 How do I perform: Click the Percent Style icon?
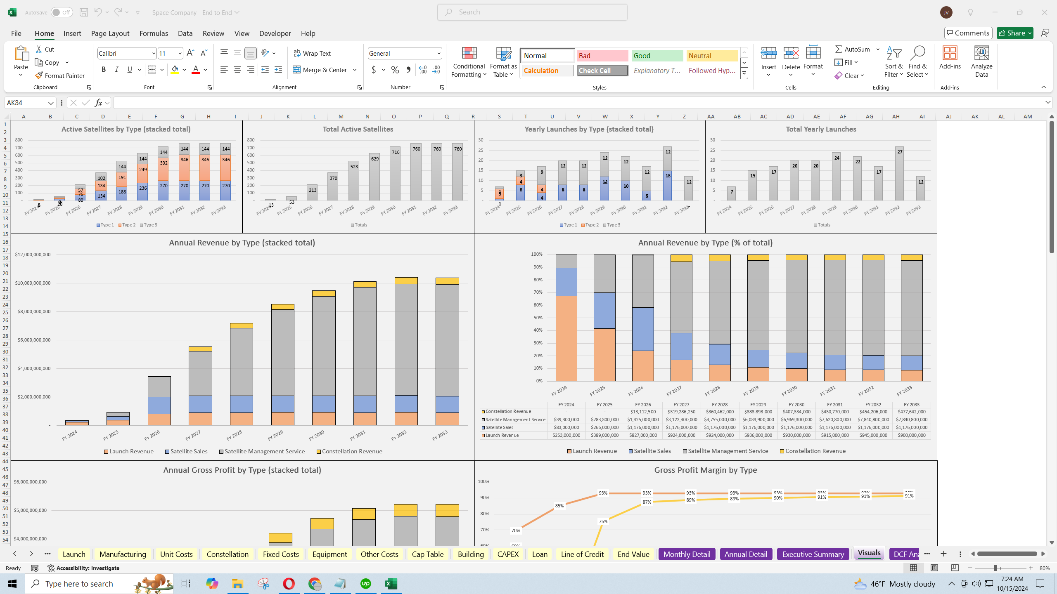tap(395, 70)
